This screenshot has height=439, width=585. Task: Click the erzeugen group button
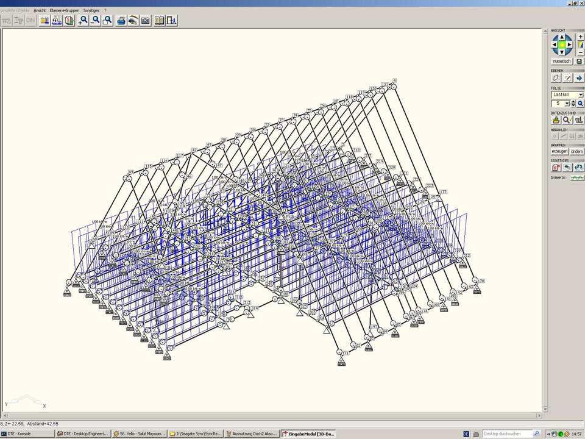tap(559, 151)
